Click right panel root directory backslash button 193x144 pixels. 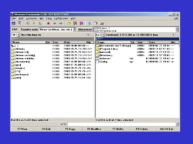click(x=173, y=35)
